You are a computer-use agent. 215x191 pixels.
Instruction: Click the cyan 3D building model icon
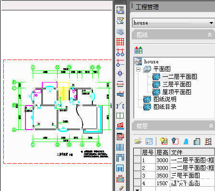point(186,141)
